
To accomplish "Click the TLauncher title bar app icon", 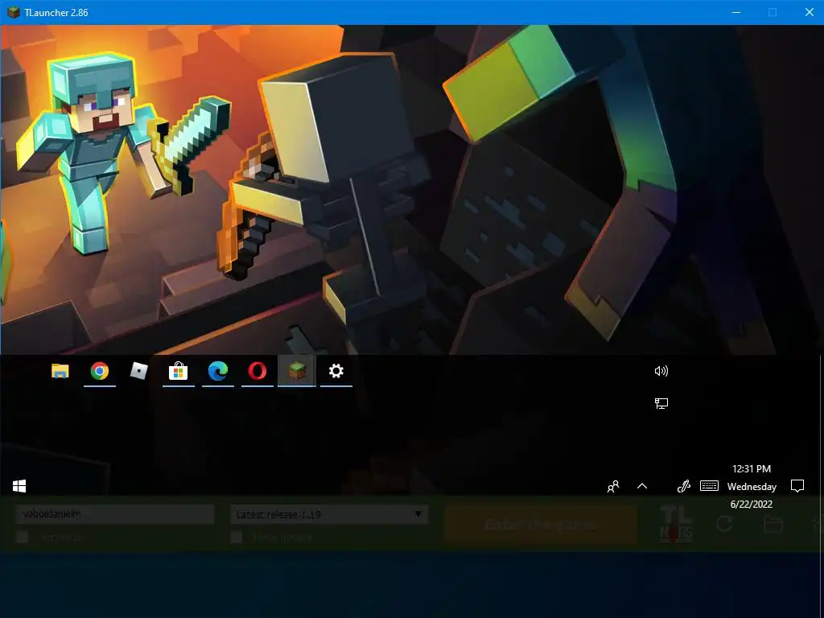I will click(x=13, y=12).
